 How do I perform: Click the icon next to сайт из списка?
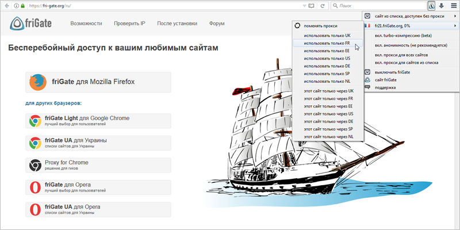[367, 16]
